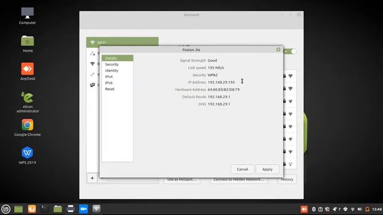Open the Computer desktop icon
The height and width of the screenshot is (215, 383).
(28, 16)
